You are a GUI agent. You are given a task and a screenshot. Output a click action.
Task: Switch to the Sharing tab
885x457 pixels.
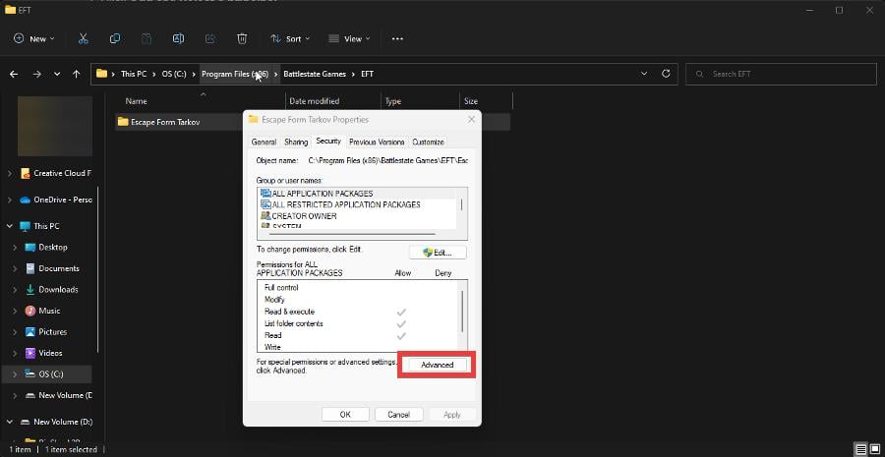(296, 142)
